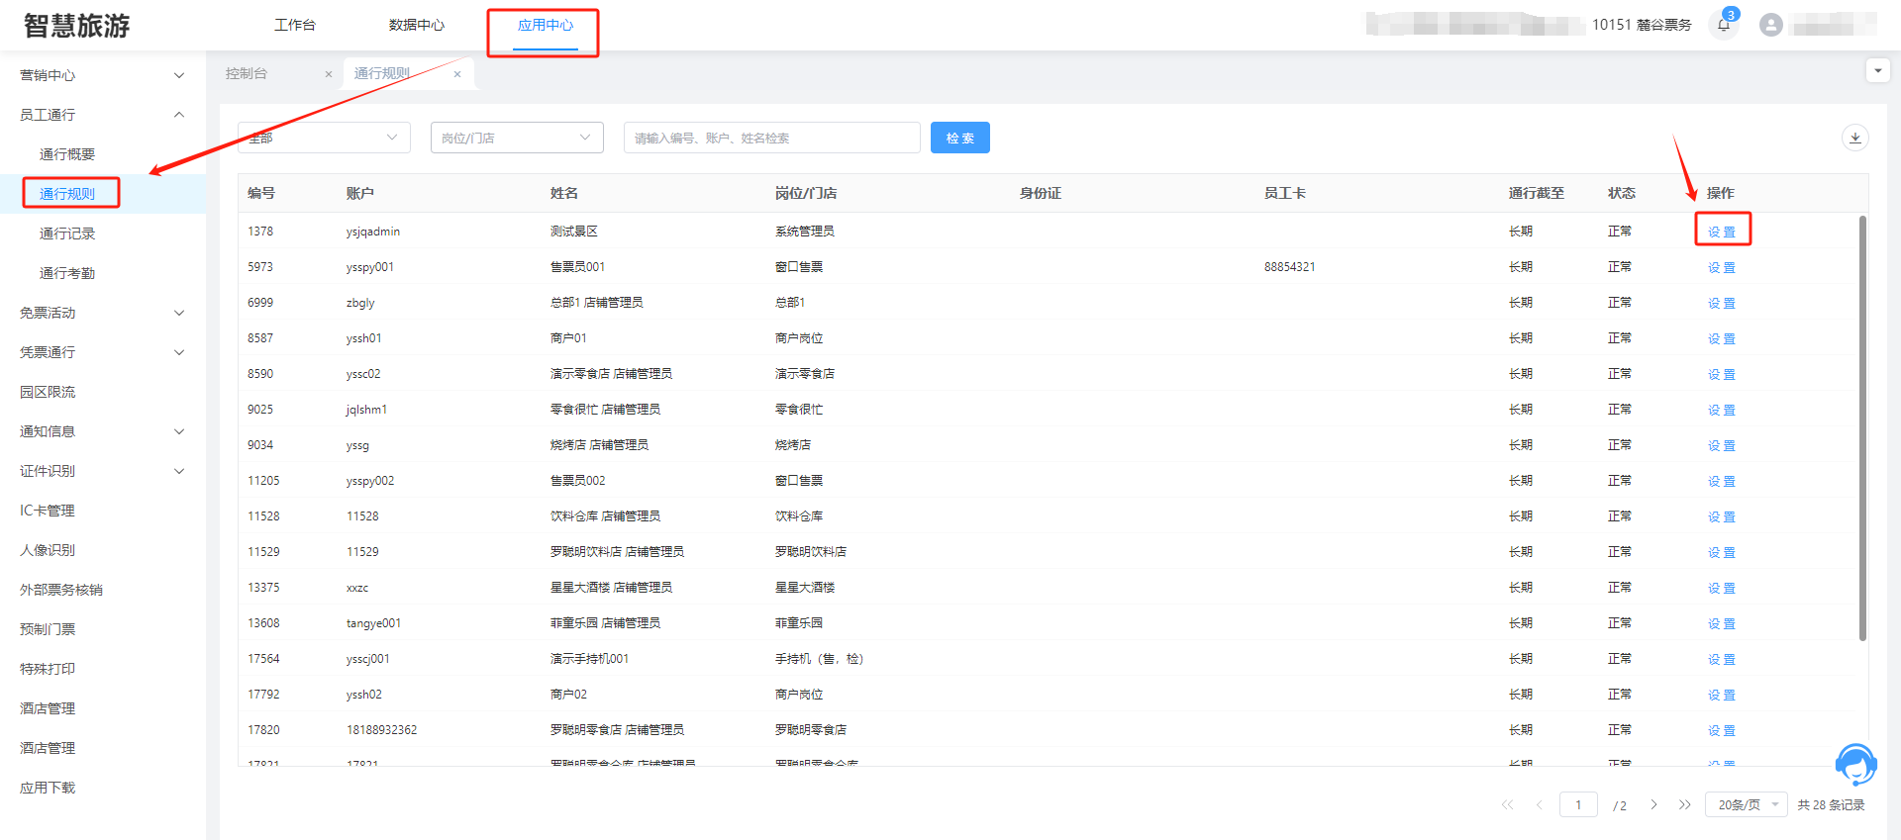Click the blue 检索 search button
1901x840 pixels.
[959, 138]
